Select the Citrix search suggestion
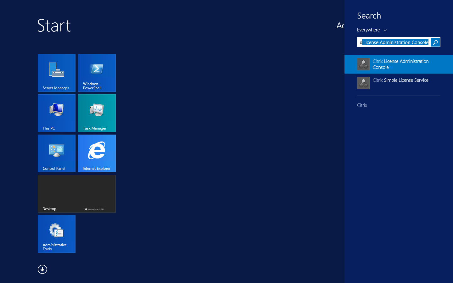This screenshot has height=283, width=453. [362, 105]
